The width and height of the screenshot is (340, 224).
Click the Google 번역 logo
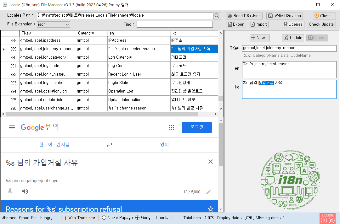[40, 127]
